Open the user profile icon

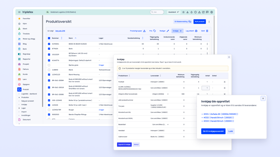point(211,12)
